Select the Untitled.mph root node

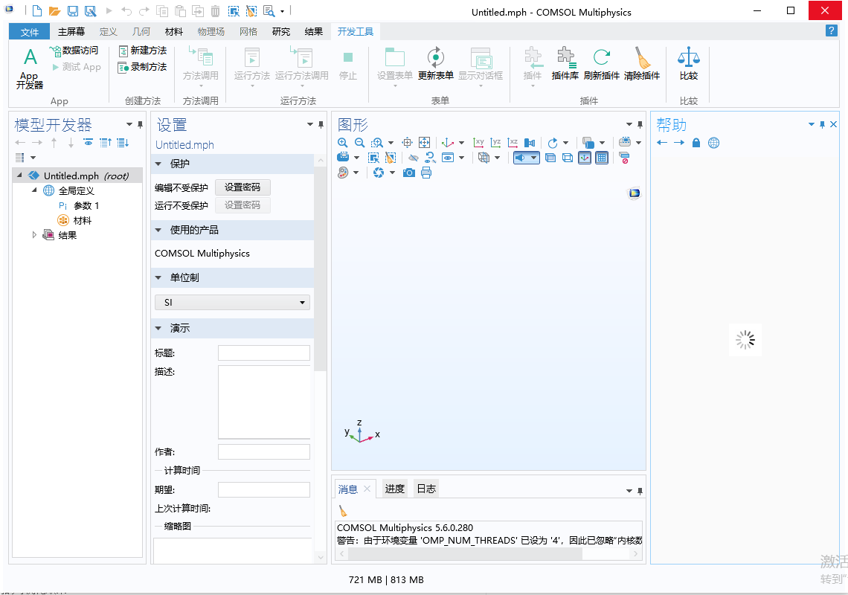[78, 176]
